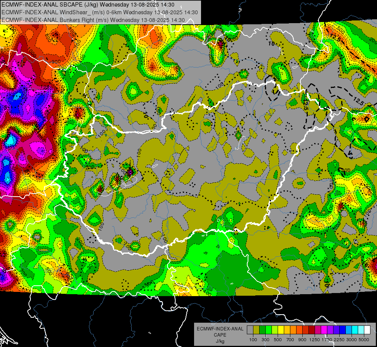The image size is (377, 347).
Task: Click the pure blue legend swatch after 2250
Action: pos(343,330)
